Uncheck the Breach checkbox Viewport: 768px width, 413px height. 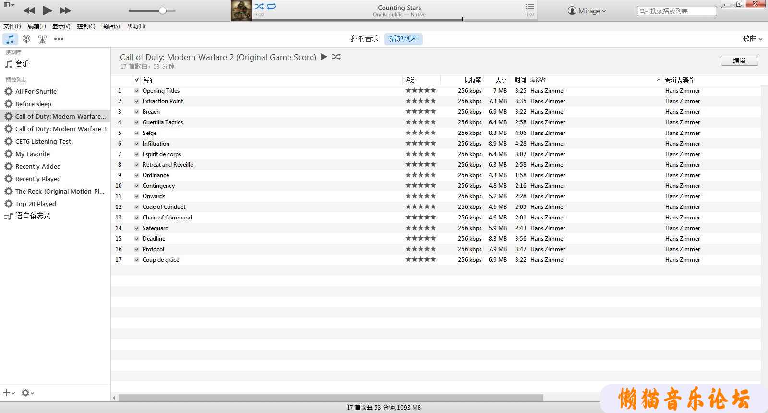tap(137, 112)
